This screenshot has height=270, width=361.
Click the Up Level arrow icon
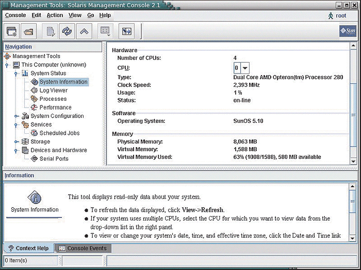click(x=84, y=31)
